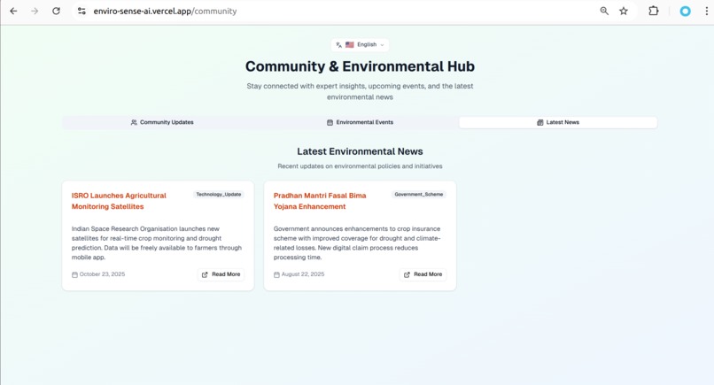
Task: Click the Pradhan Mantri Fasal Bima Yojana title
Action: 320,201
